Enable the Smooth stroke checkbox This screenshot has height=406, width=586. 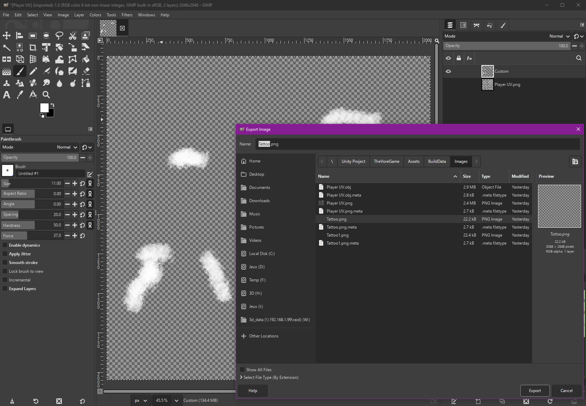(5, 263)
